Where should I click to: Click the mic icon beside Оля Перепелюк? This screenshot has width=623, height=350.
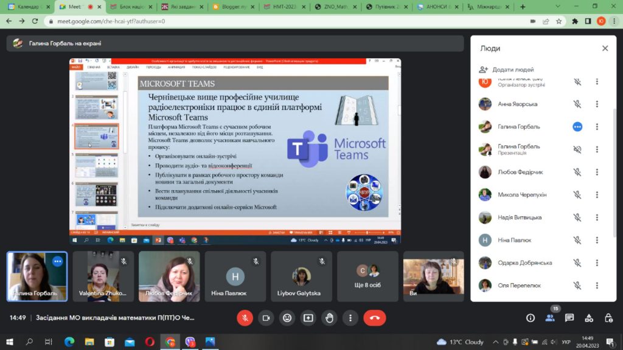coord(577,286)
